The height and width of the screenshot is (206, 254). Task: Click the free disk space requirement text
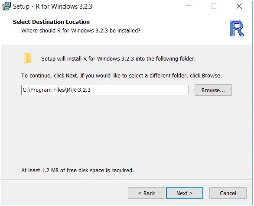[78, 170]
